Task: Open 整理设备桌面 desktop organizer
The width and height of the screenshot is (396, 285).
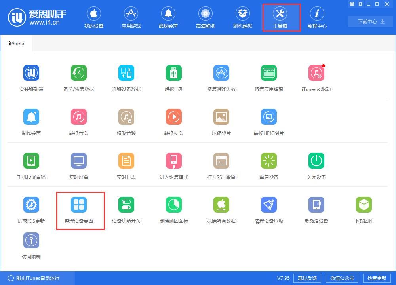Action: point(79,209)
